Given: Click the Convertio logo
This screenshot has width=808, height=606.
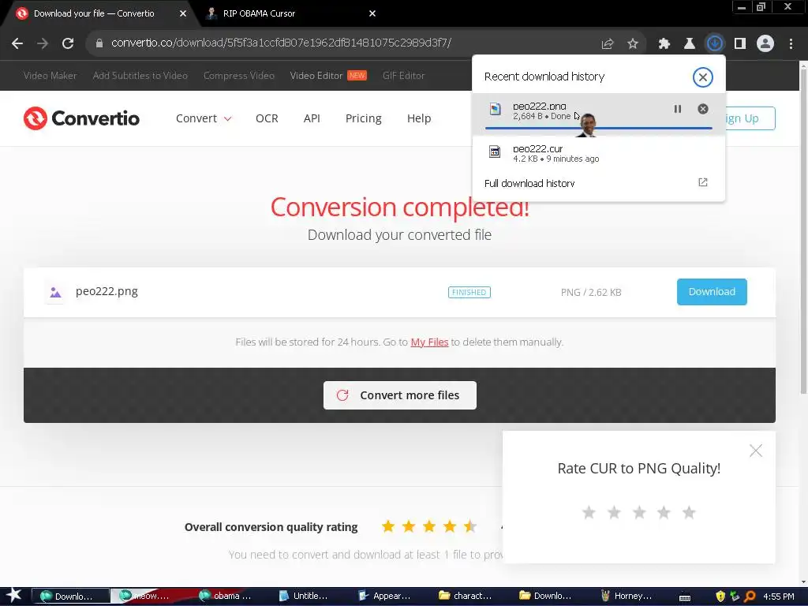Looking at the screenshot, I should (81, 118).
